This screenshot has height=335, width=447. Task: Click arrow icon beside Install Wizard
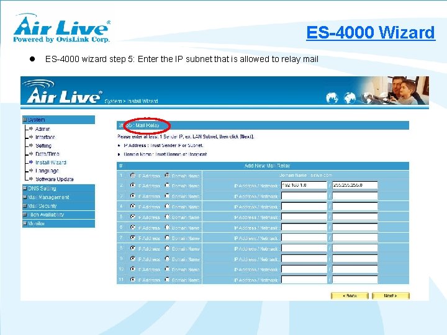point(31,162)
